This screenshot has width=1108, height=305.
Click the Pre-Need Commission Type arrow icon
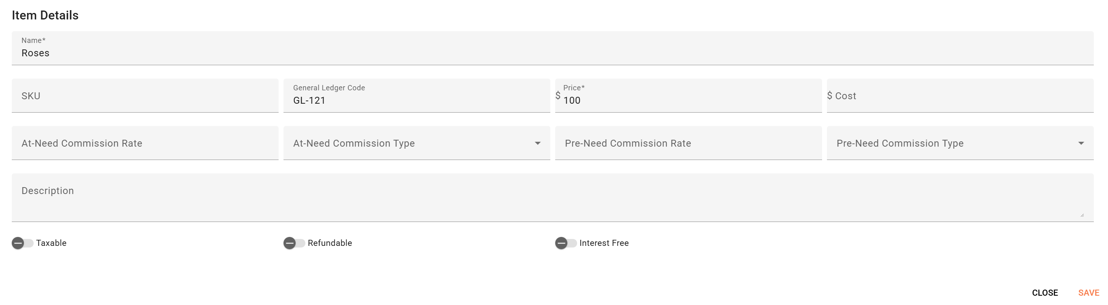pyautogui.click(x=1081, y=143)
